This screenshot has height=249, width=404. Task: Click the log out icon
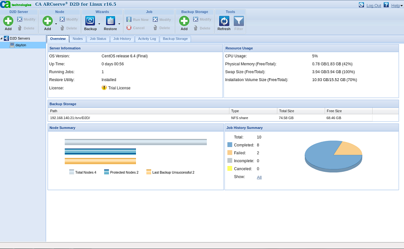(362, 5)
